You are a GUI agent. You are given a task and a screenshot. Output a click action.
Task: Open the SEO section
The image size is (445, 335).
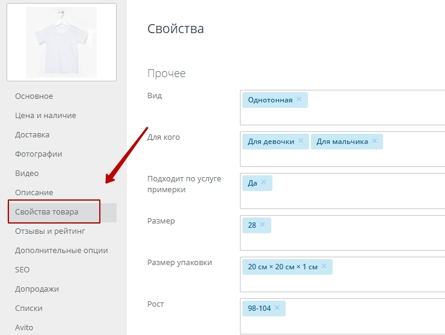coord(22,270)
